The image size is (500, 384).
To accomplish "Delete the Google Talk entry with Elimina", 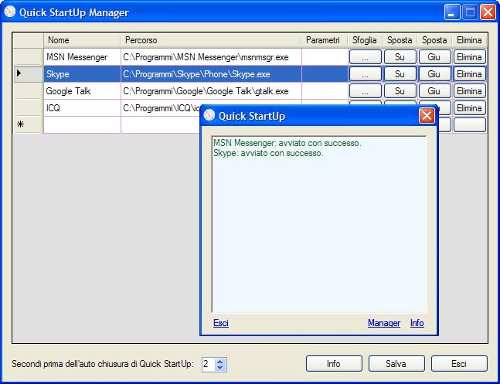I will point(469,91).
